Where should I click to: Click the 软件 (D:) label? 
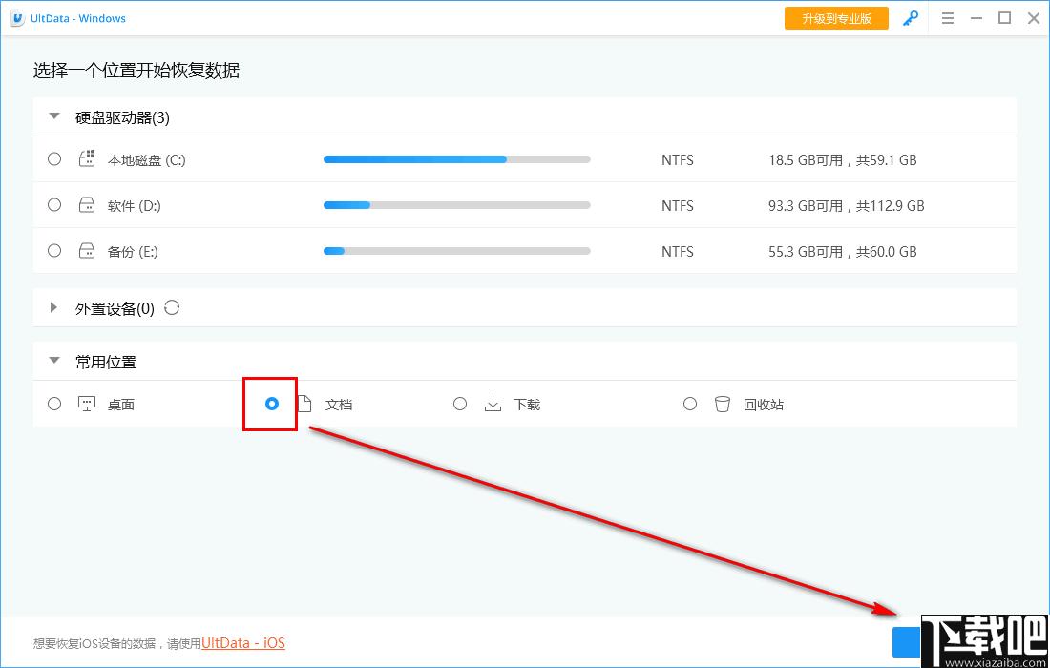(x=135, y=206)
